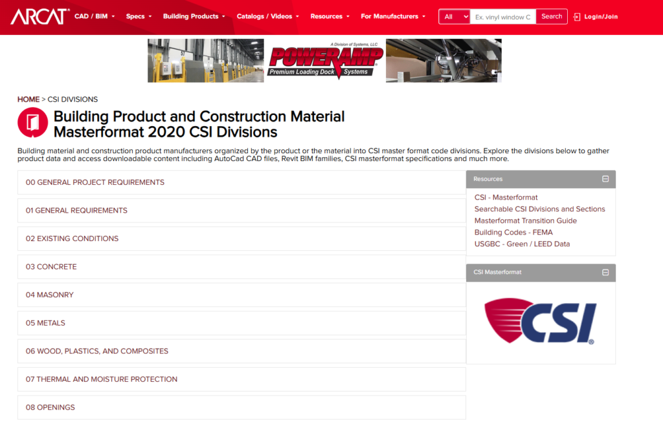Click the login door icon
The image size is (663, 422).
tap(577, 17)
